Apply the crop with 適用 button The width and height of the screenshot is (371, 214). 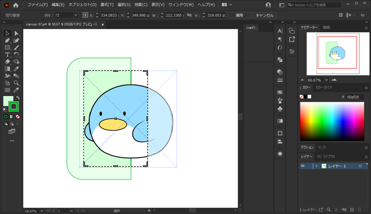pos(239,16)
